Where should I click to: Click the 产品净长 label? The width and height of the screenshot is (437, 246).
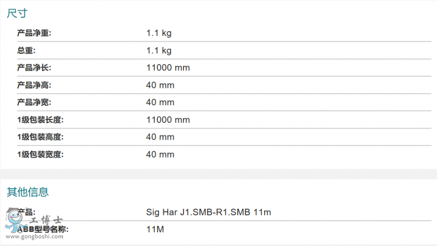point(34,68)
